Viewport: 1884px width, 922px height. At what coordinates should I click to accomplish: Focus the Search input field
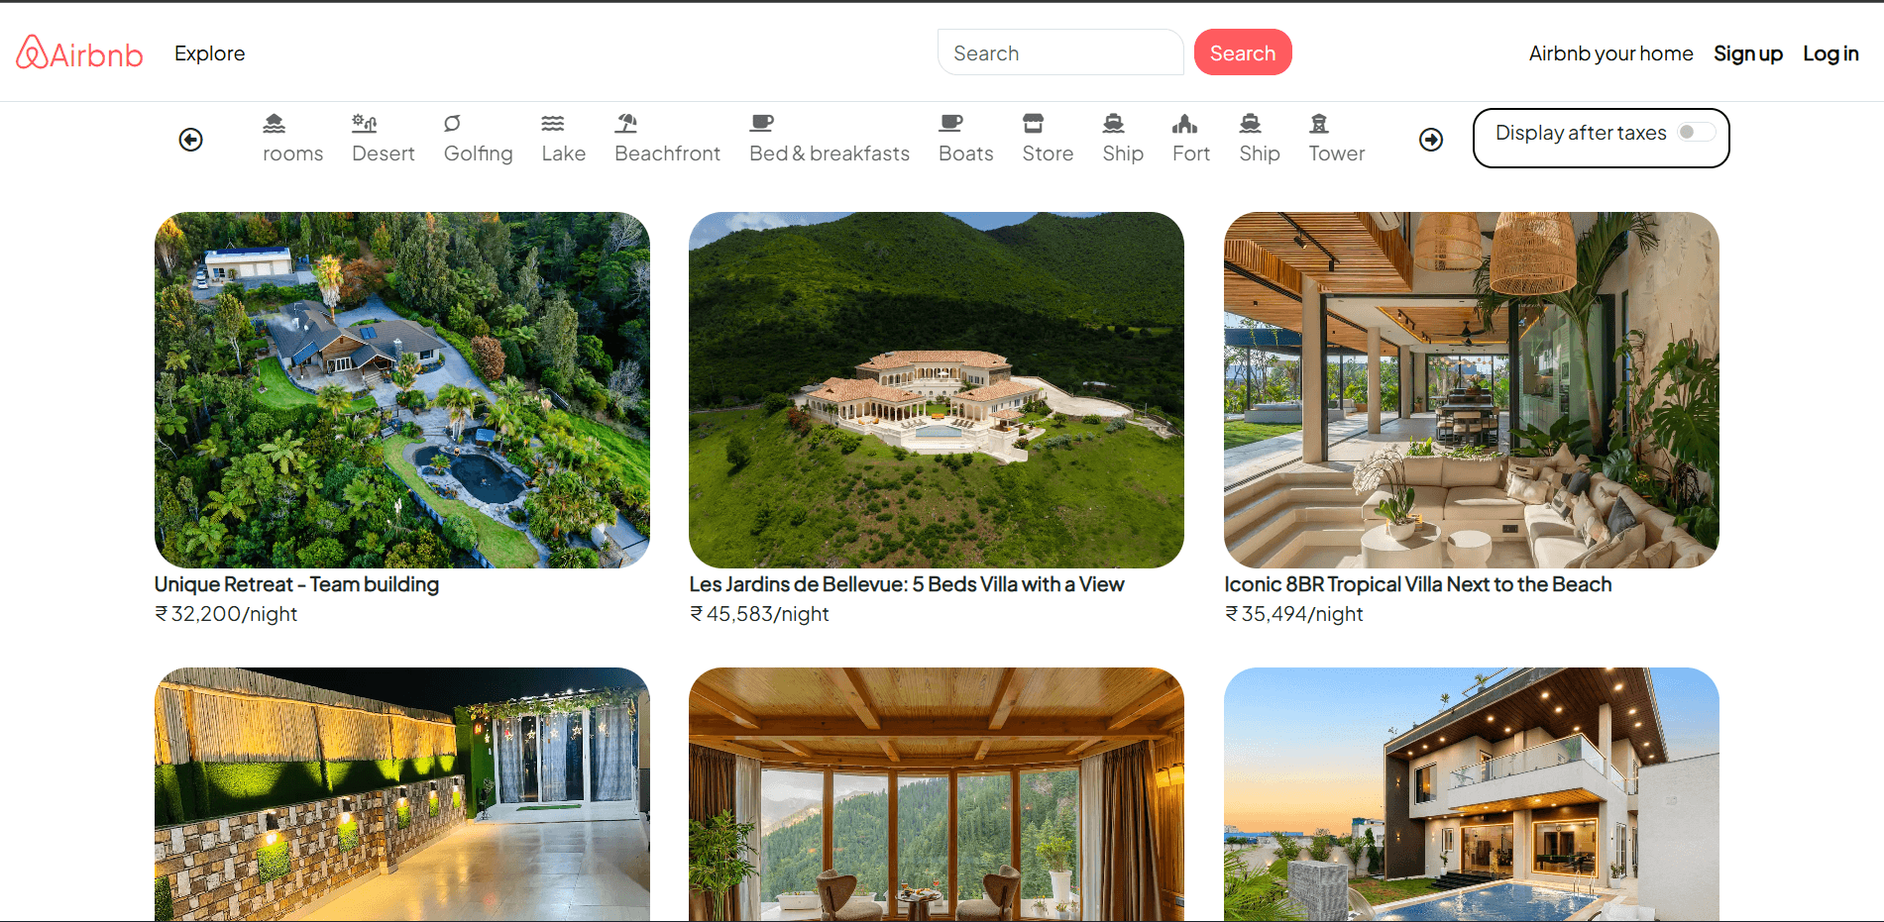(x=1060, y=52)
